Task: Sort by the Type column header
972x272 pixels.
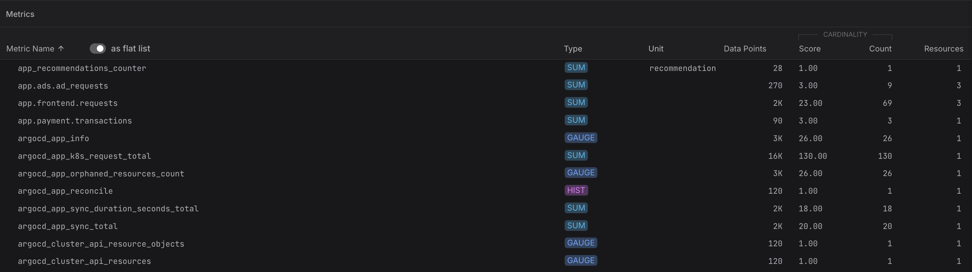Action: tap(572, 49)
